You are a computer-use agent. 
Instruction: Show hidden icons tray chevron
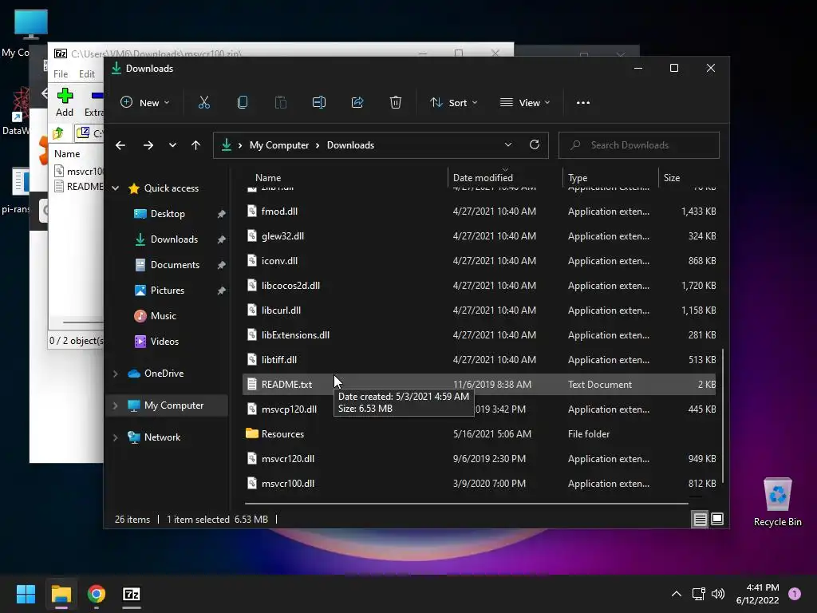point(677,594)
